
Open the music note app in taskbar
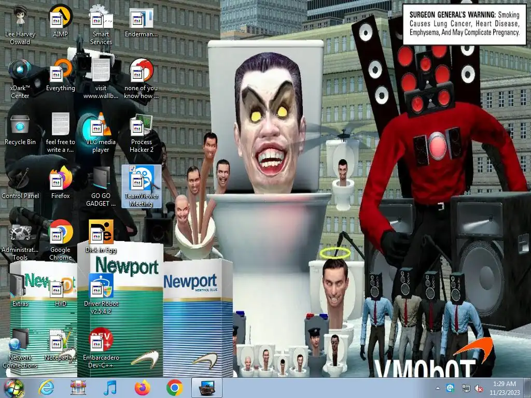point(110,388)
